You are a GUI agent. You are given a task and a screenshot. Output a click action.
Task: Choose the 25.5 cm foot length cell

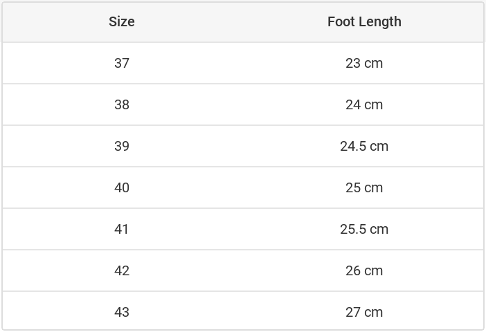point(364,229)
